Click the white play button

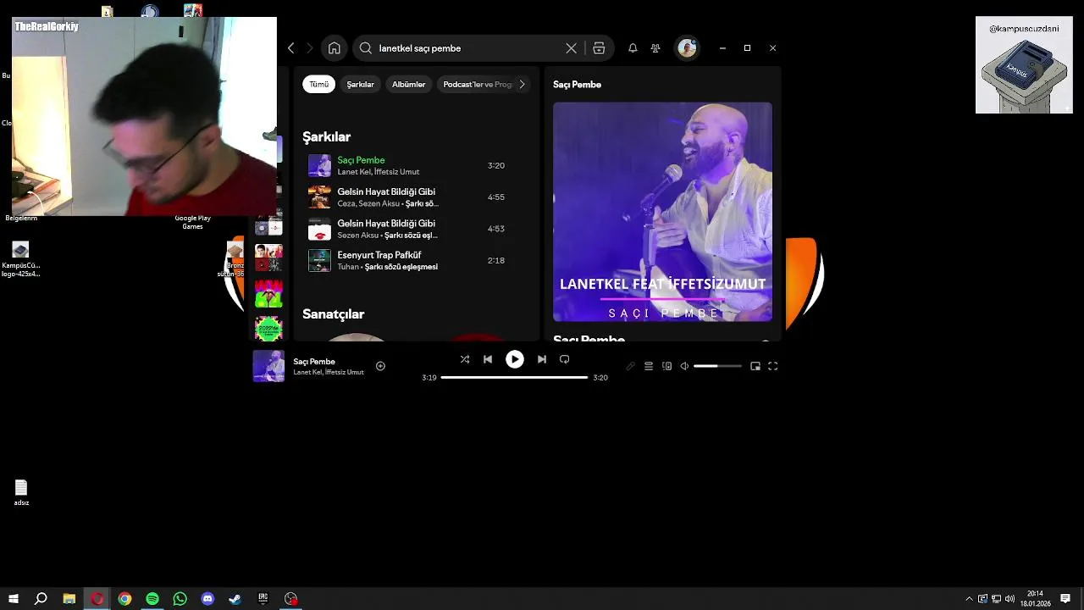(515, 359)
